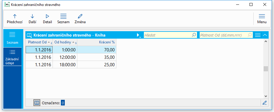The height and width of the screenshot is (112, 274).
Task: Click the Seznam toolbar button
Action: click(x=63, y=19)
